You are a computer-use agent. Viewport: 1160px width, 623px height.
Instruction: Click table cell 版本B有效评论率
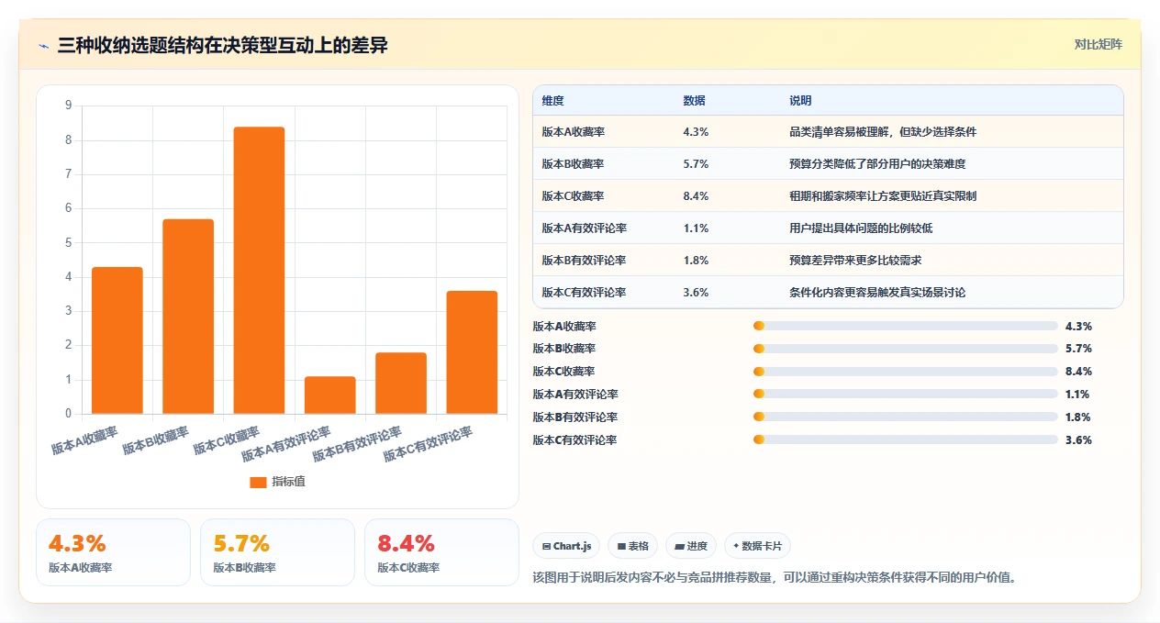coord(585,261)
